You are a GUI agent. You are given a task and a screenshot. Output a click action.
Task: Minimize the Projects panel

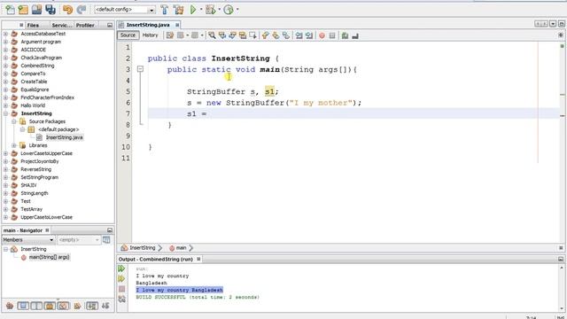click(110, 25)
